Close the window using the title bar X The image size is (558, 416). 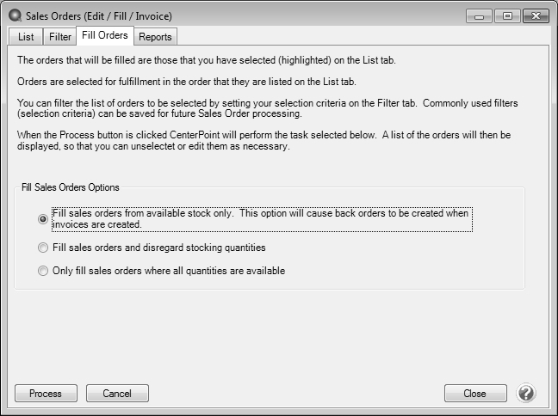[x=536, y=16]
